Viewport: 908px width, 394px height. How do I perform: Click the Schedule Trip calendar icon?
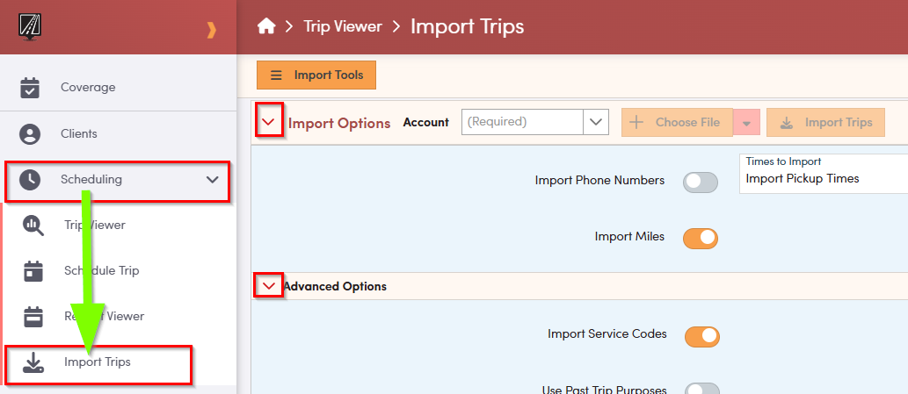tap(33, 271)
